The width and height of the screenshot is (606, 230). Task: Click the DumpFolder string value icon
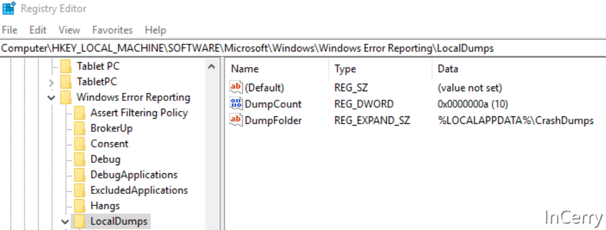pyautogui.click(x=236, y=120)
